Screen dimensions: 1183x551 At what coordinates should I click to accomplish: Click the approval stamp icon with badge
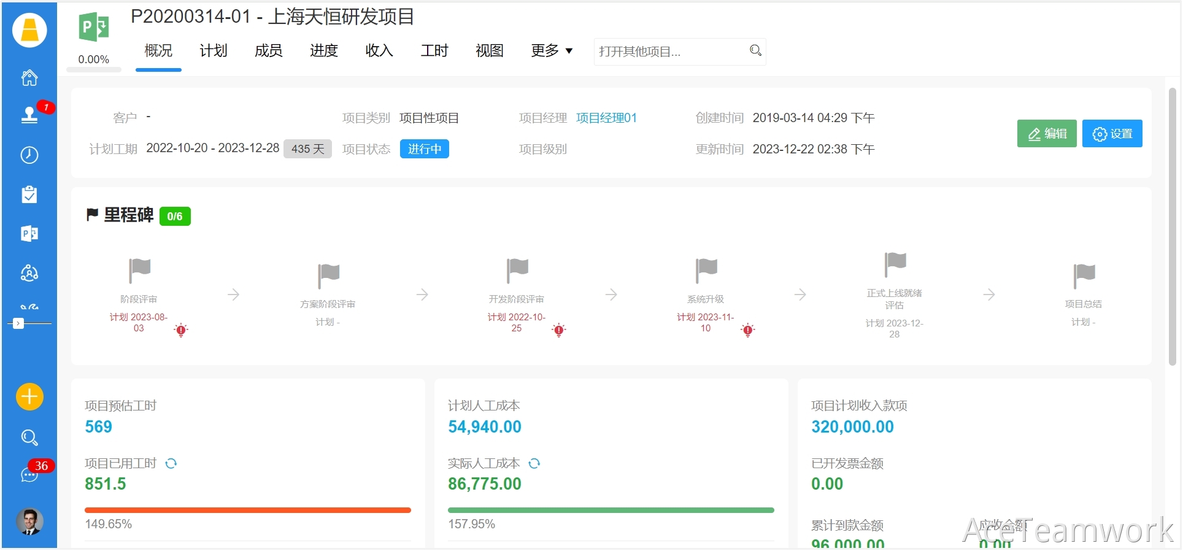coord(29,115)
